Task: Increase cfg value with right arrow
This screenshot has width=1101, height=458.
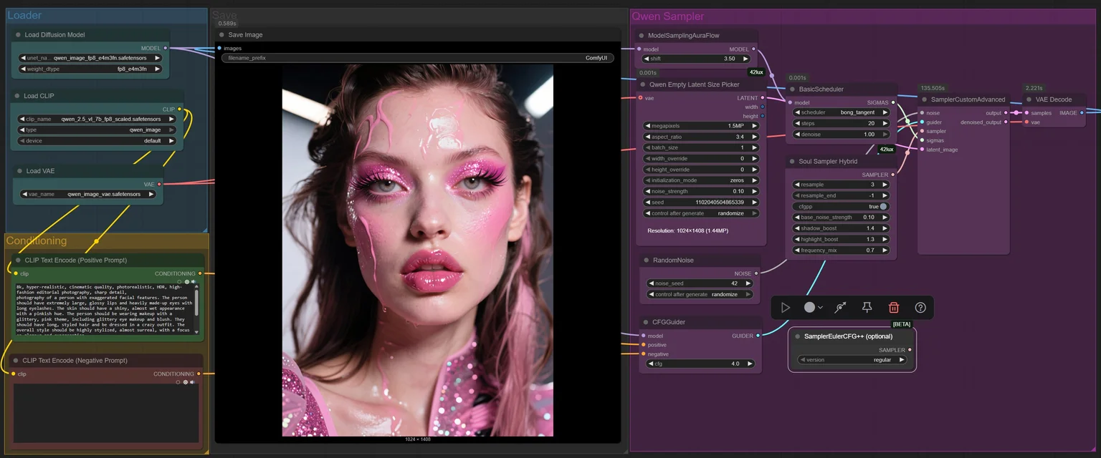Action: tap(750, 364)
